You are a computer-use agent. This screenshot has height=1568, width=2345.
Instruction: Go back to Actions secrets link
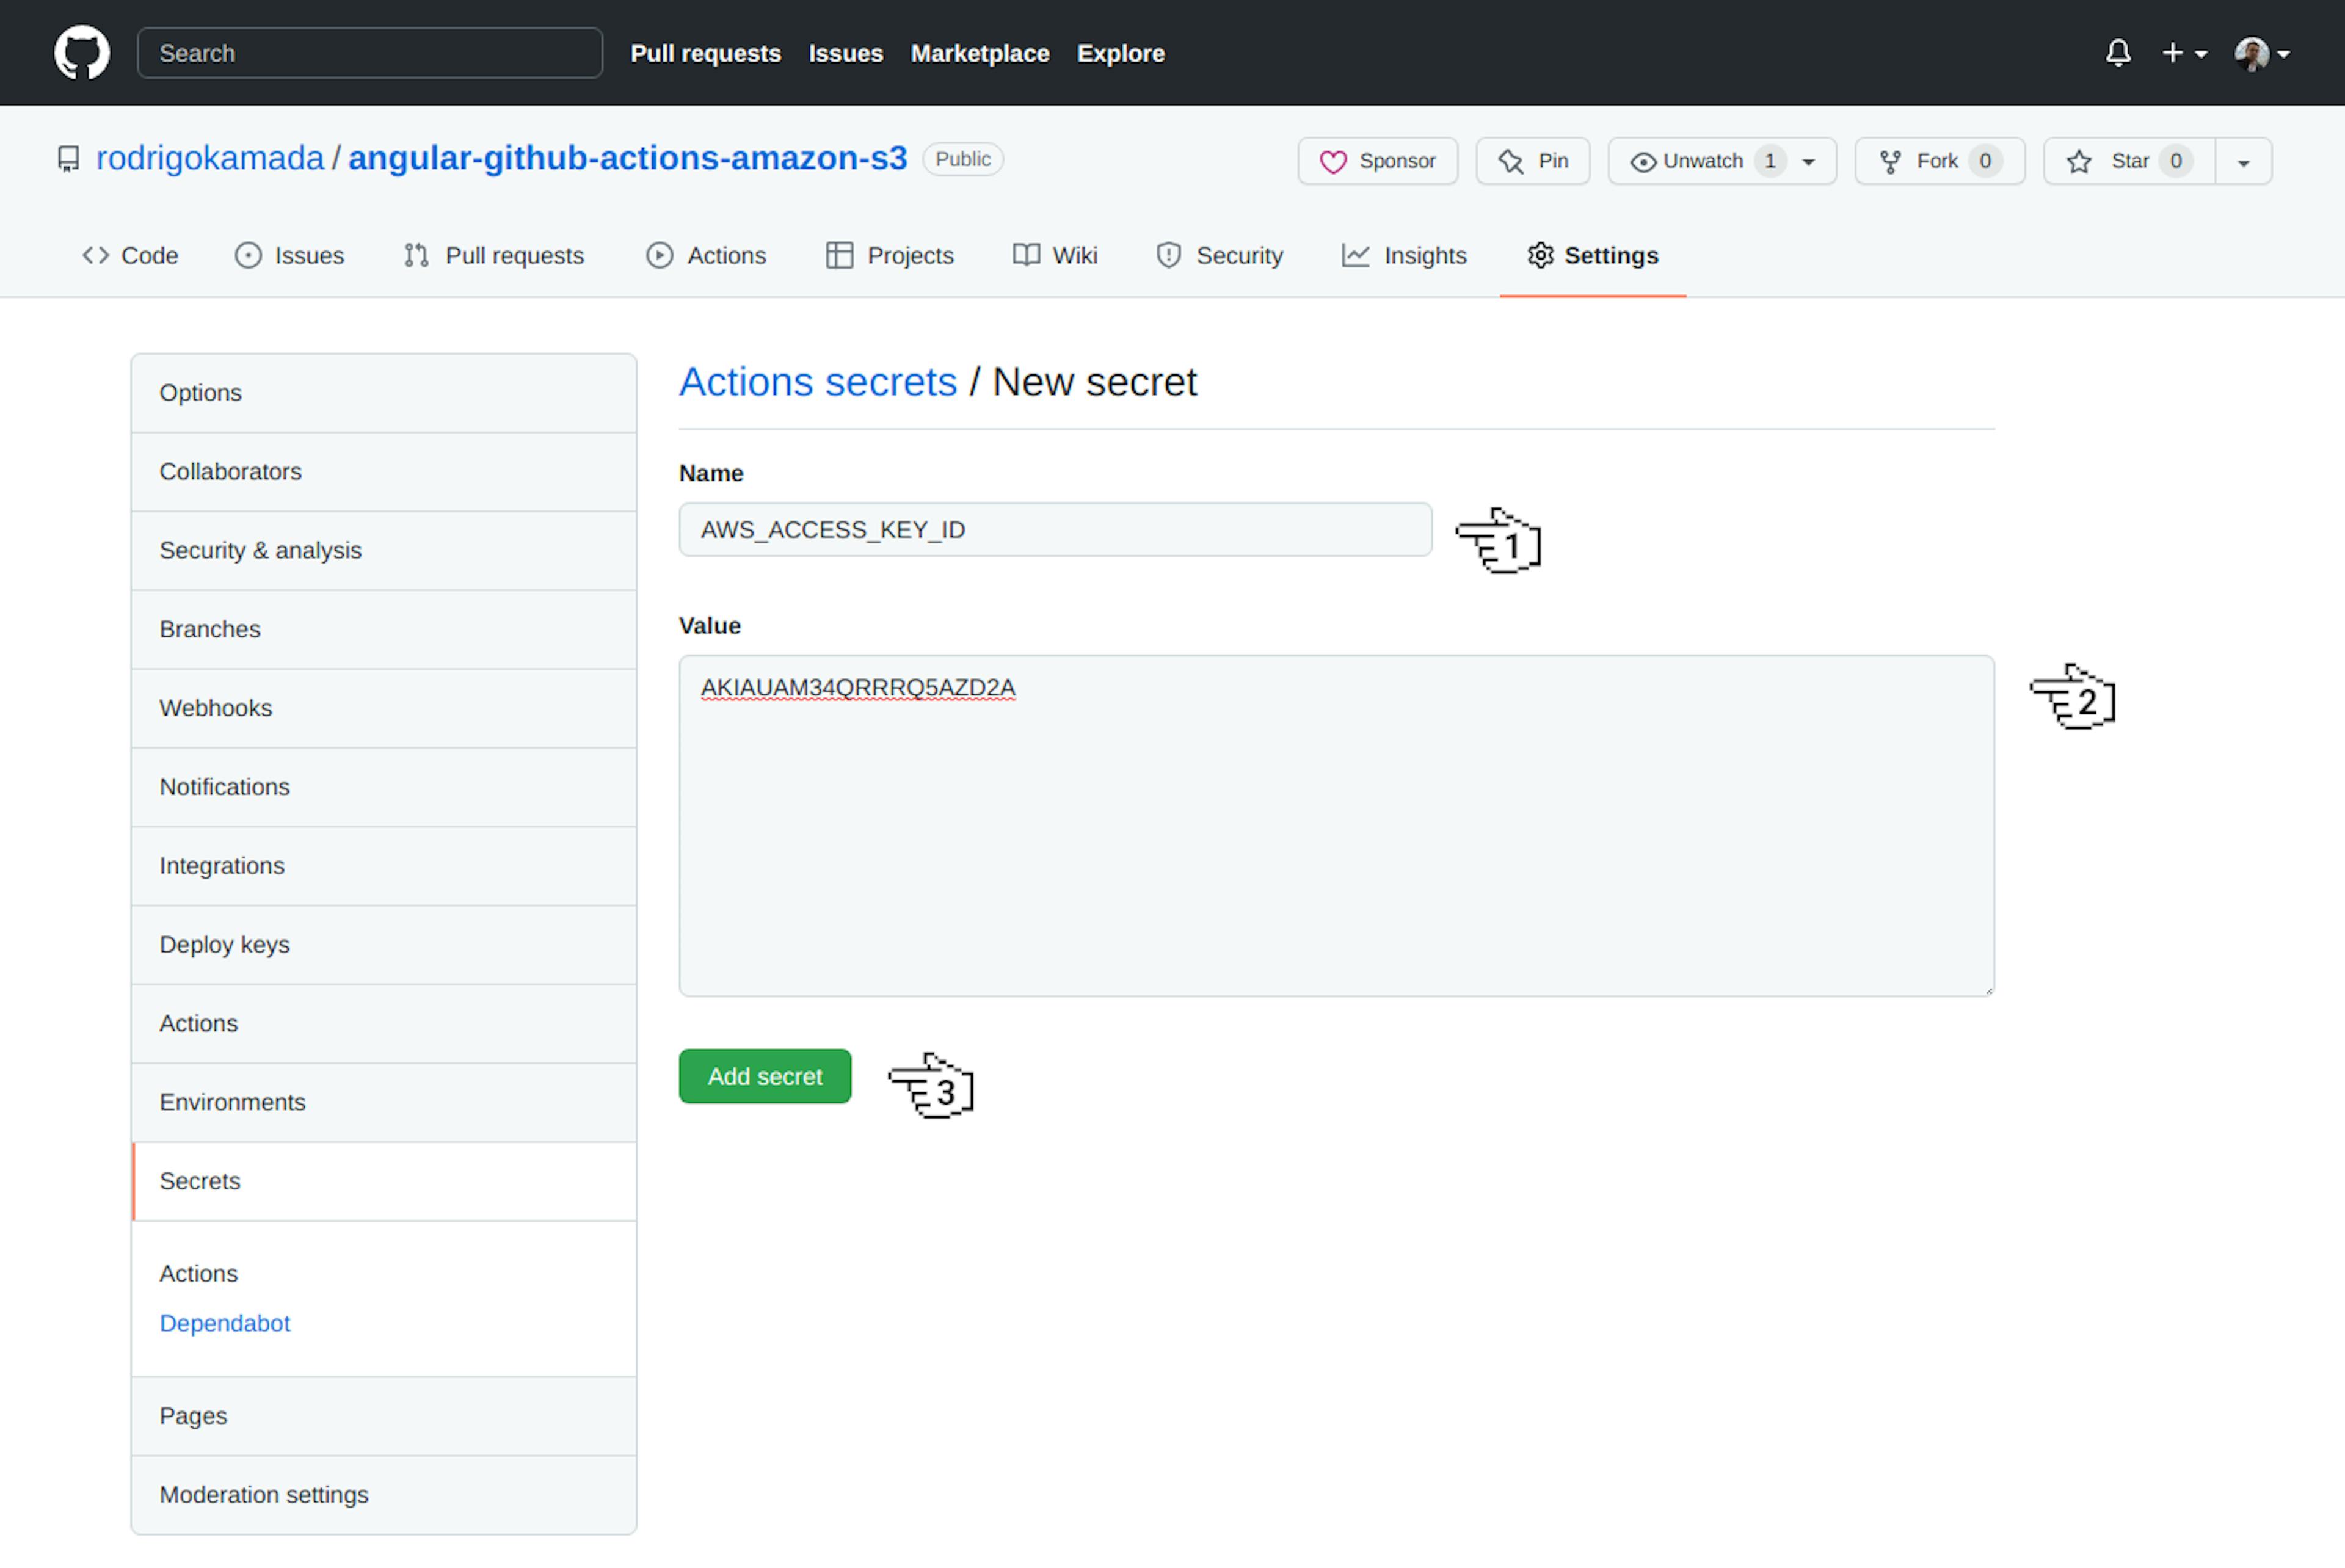818,382
